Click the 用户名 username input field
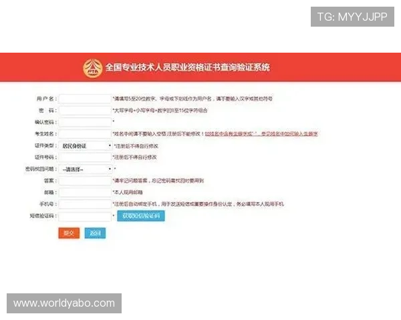This screenshot has width=401, height=320. [85, 99]
